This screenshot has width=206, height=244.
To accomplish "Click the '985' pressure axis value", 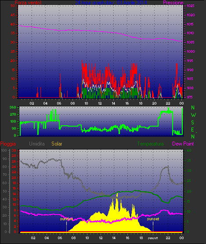I will (x=190, y=79).
